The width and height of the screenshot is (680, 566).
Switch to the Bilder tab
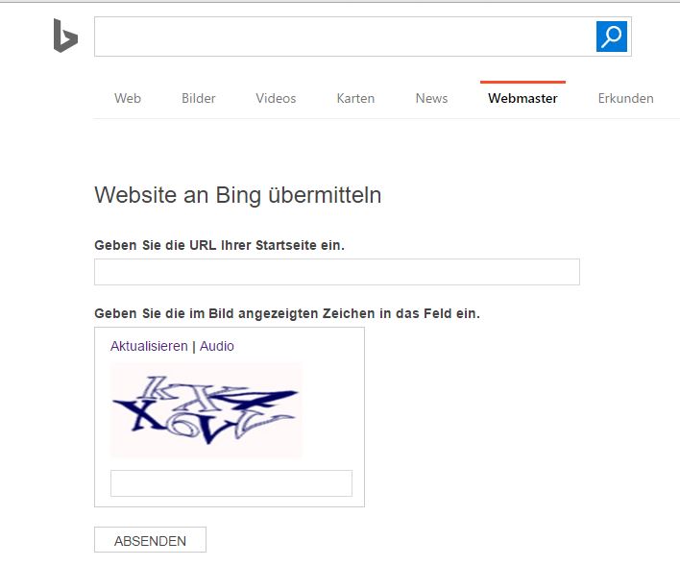coord(198,98)
